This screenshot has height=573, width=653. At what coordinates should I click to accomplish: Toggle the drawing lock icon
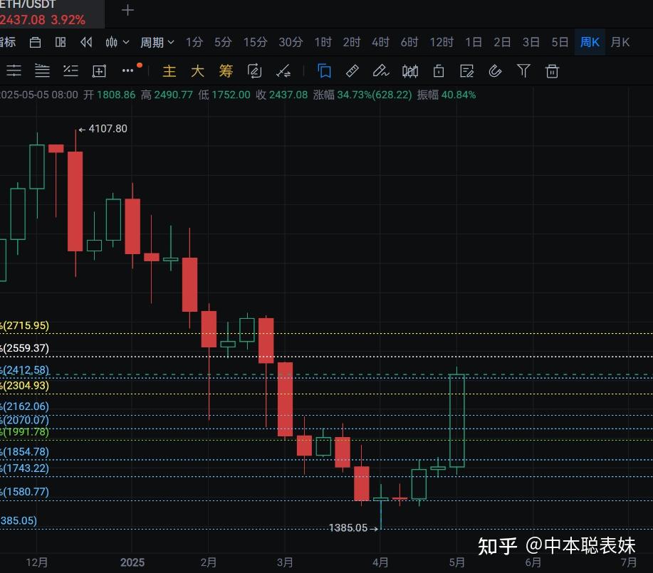point(438,70)
